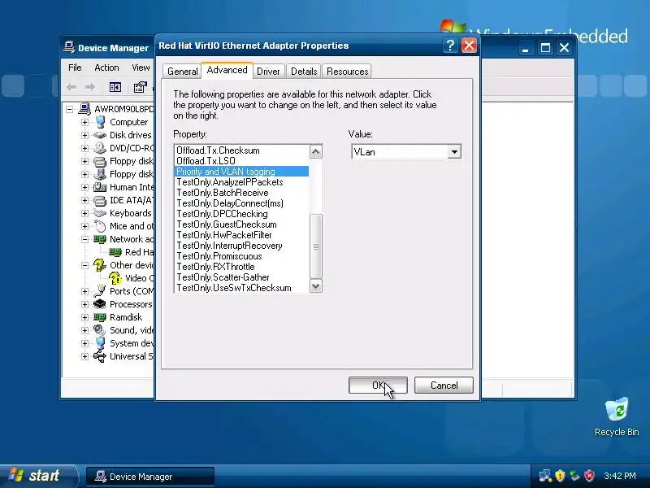Click the DVD/CD-ROM drives icon
Image resolution: width=650 pixels, height=488 pixels.
(100, 148)
